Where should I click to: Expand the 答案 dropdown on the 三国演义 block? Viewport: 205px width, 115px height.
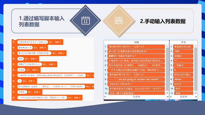pyautogui.click(x=37, y=92)
